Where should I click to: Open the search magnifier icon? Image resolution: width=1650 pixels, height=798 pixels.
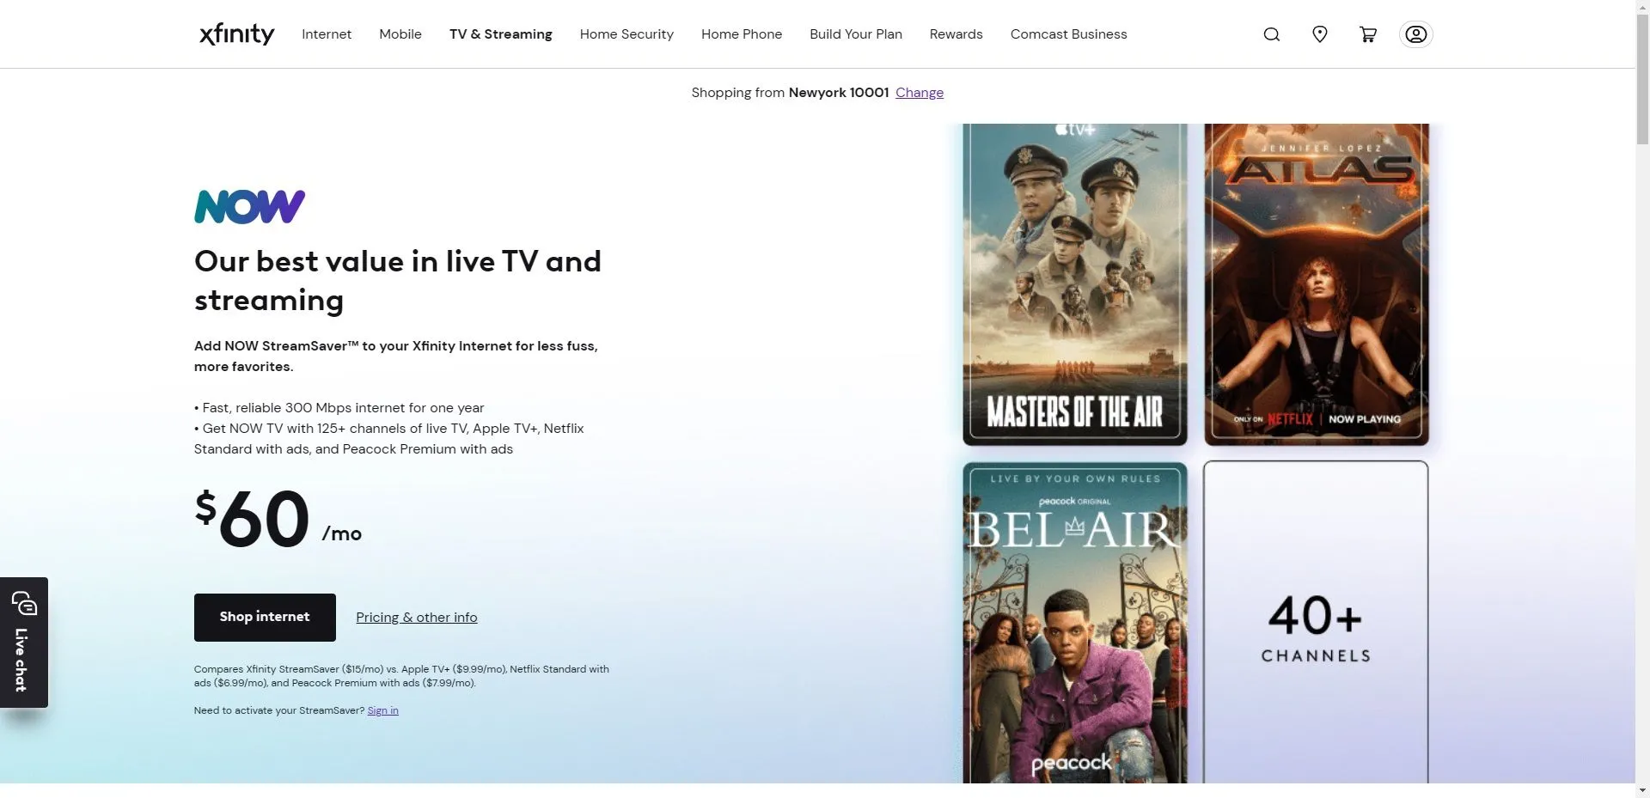1272,34
